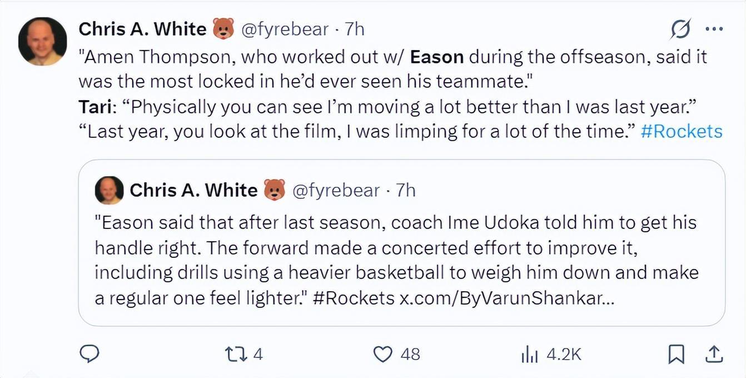Open small avatar in quoted tweet

(109, 191)
